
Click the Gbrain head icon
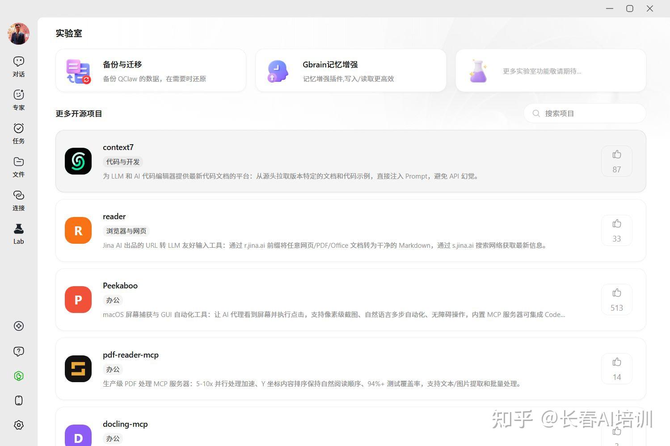point(278,71)
